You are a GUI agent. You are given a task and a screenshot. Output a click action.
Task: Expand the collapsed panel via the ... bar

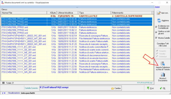(x=77, y=7)
